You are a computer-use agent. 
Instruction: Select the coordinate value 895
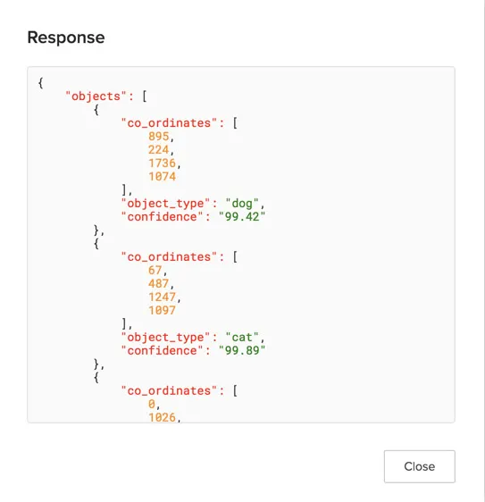pos(158,137)
